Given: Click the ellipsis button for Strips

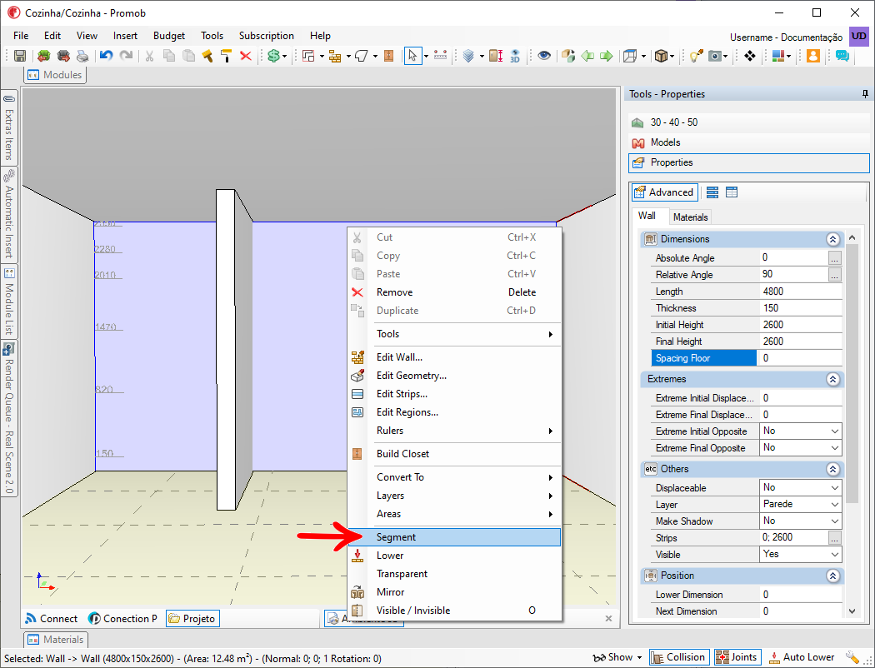Looking at the screenshot, I should click(x=834, y=538).
